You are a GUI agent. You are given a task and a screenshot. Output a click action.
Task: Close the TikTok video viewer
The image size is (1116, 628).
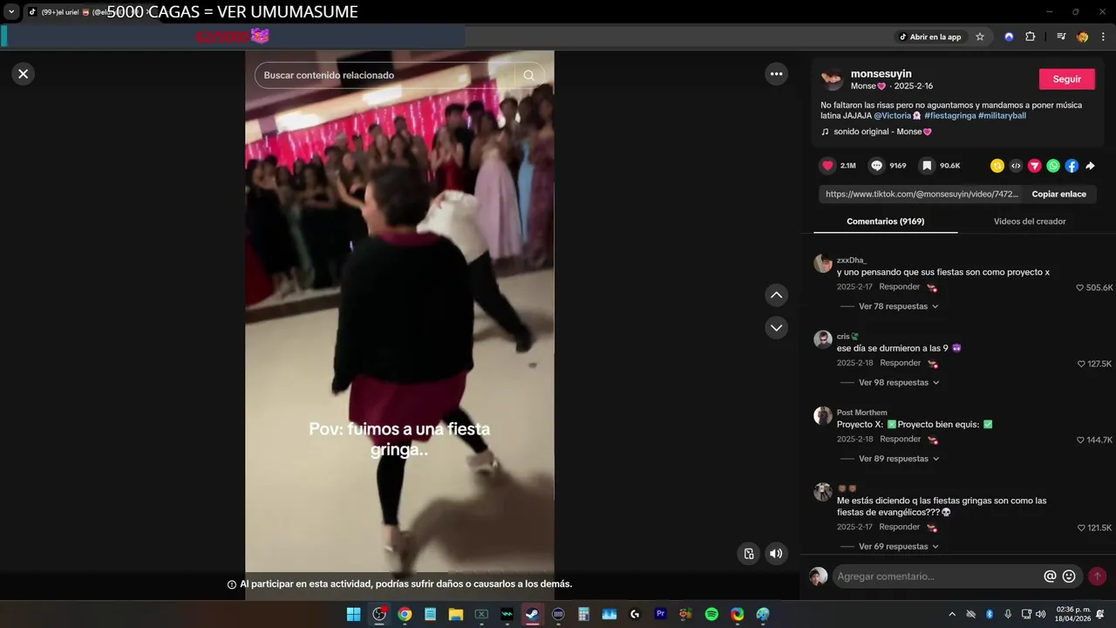point(24,74)
